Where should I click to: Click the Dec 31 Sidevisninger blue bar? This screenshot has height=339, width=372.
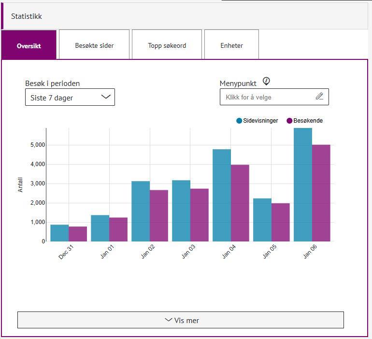click(59, 233)
